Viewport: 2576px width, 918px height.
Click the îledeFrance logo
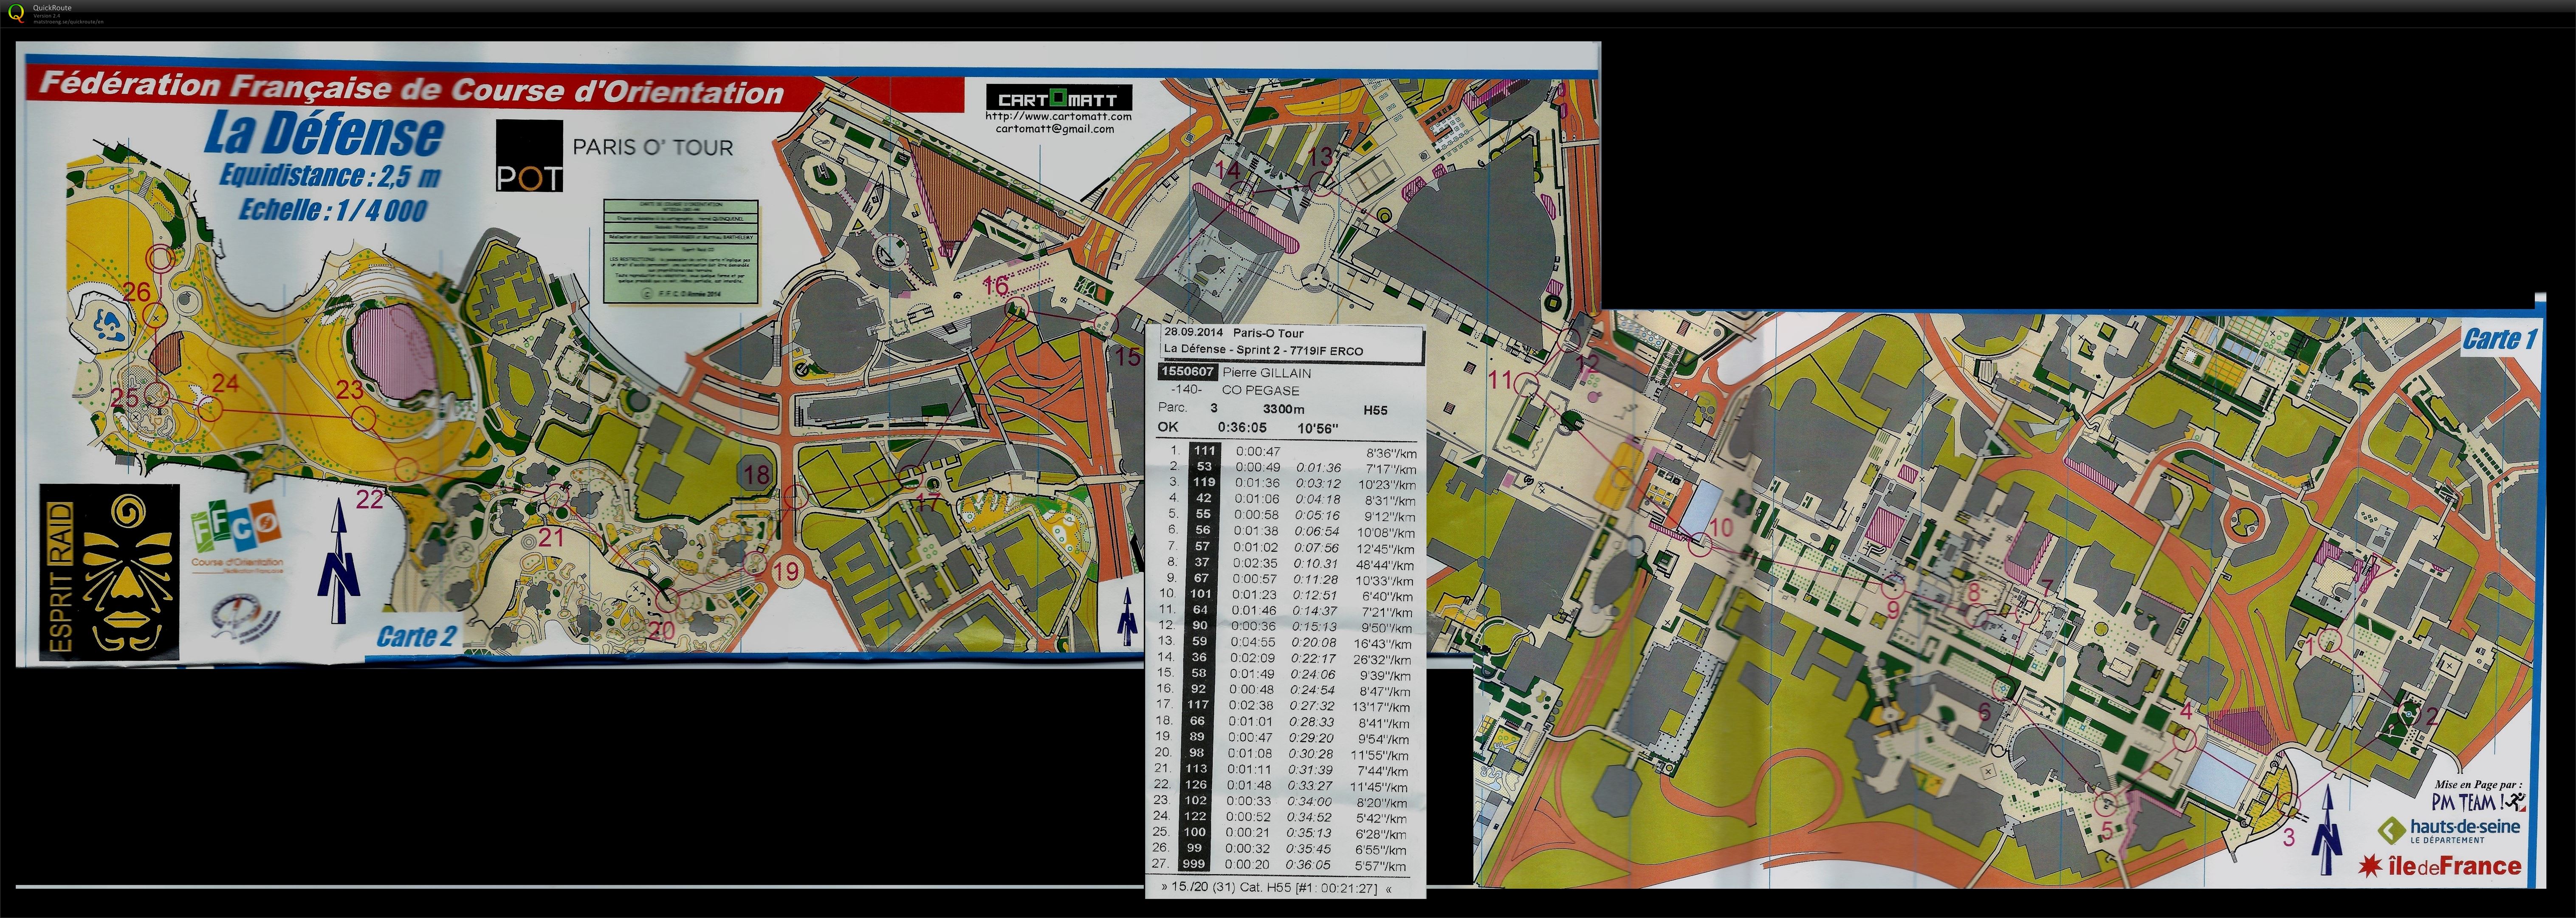[2440, 866]
